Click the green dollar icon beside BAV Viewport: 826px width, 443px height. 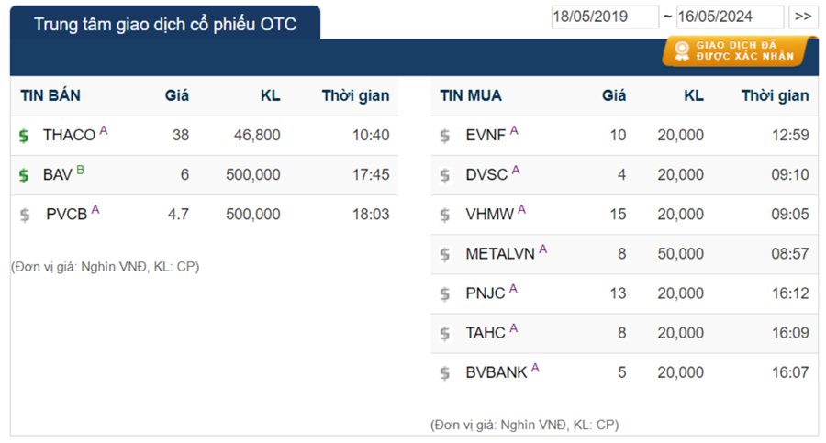(x=24, y=175)
